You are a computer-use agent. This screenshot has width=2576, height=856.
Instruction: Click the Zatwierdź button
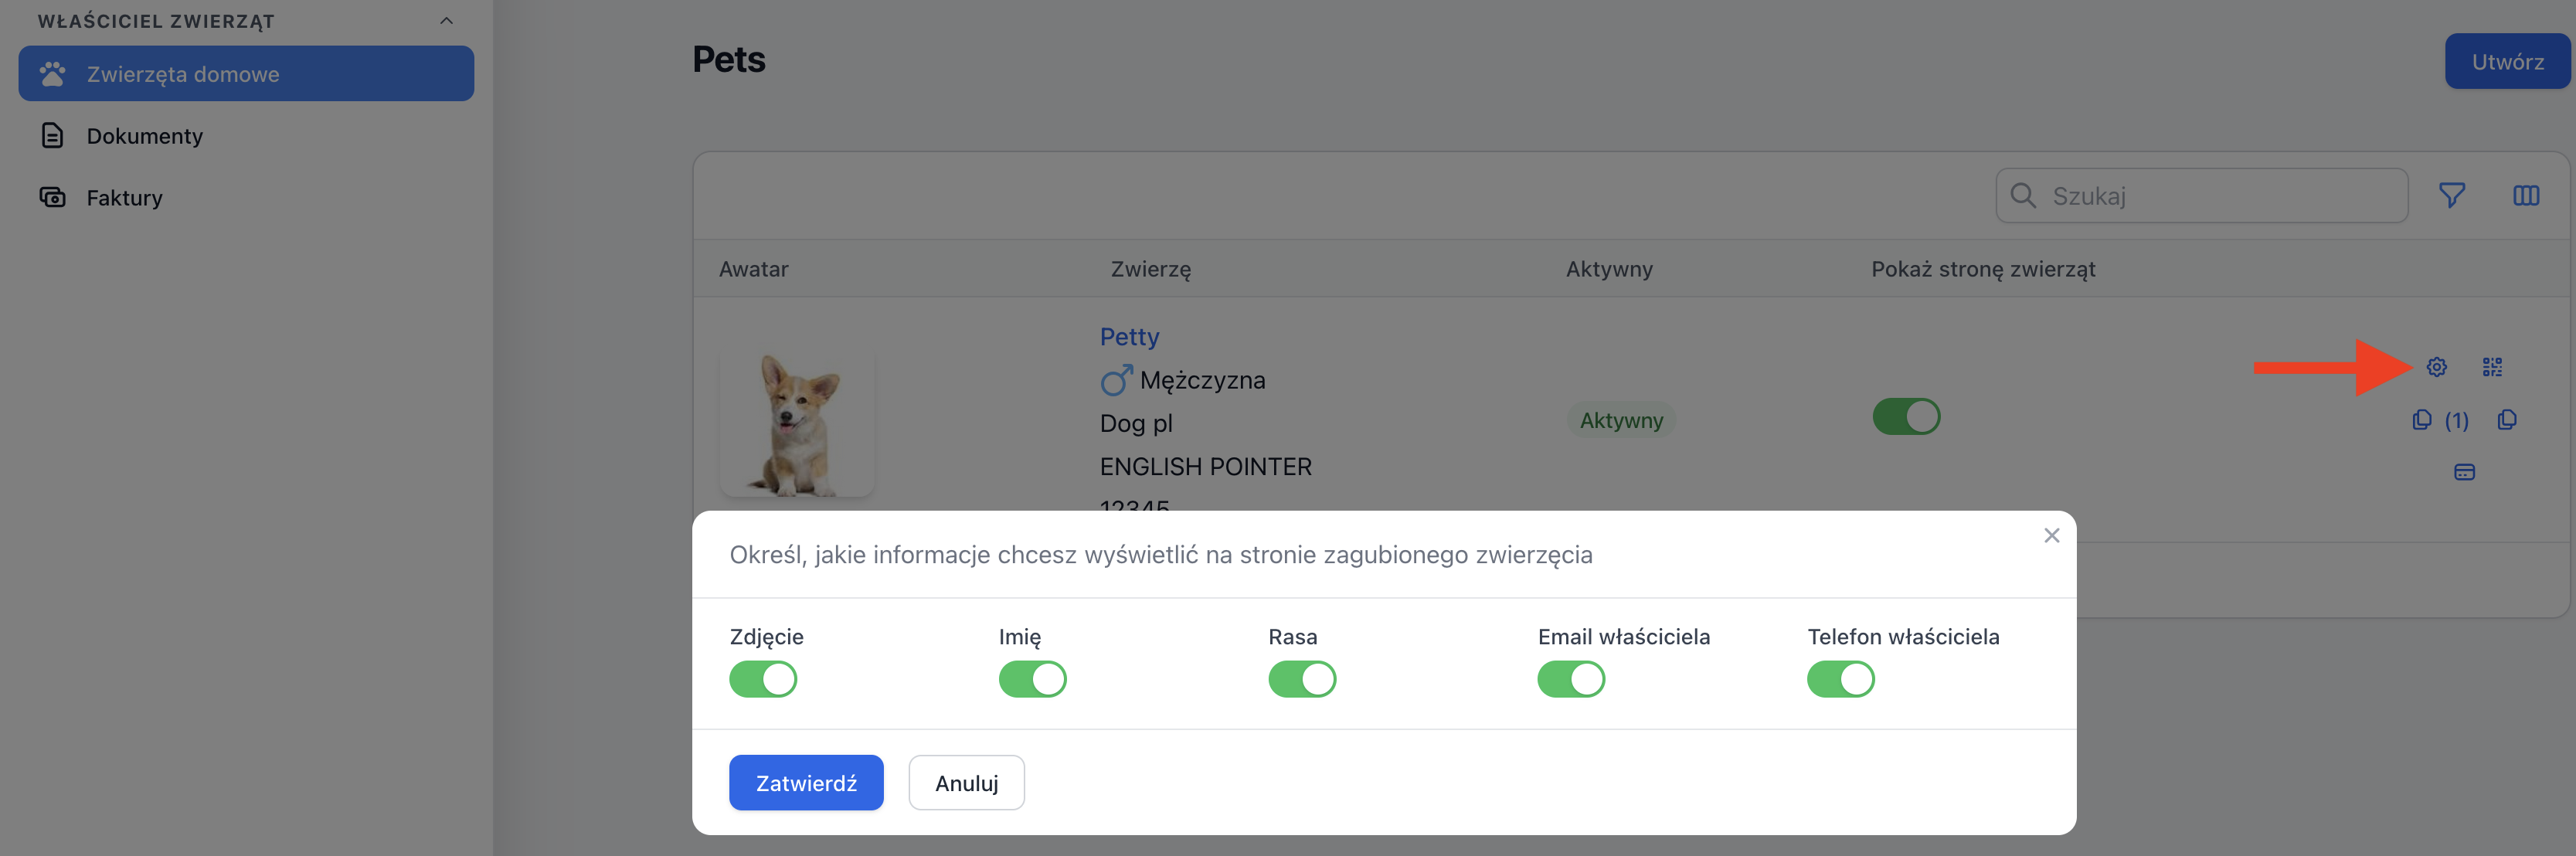(x=806, y=782)
